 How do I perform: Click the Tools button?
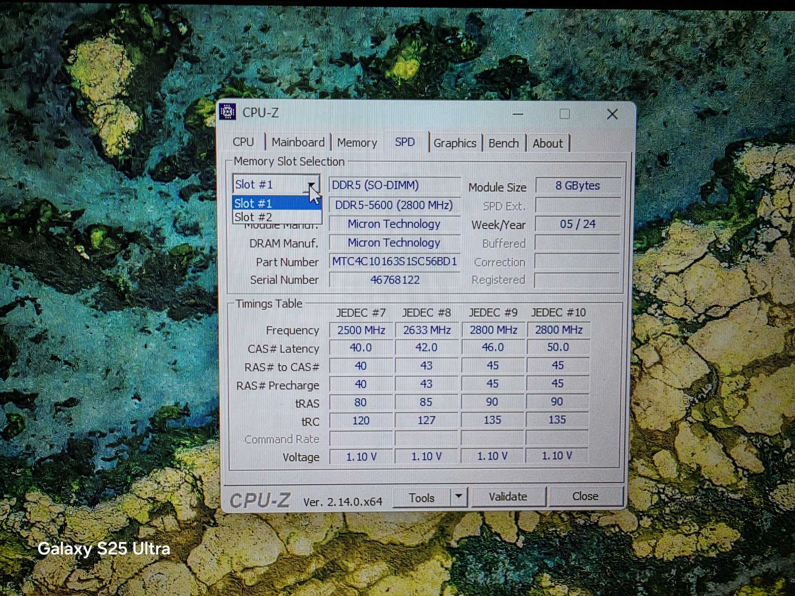pyautogui.click(x=422, y=497)
